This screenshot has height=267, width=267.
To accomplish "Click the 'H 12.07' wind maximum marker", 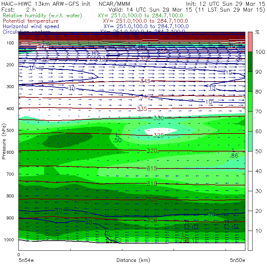I will pos(191,225).
